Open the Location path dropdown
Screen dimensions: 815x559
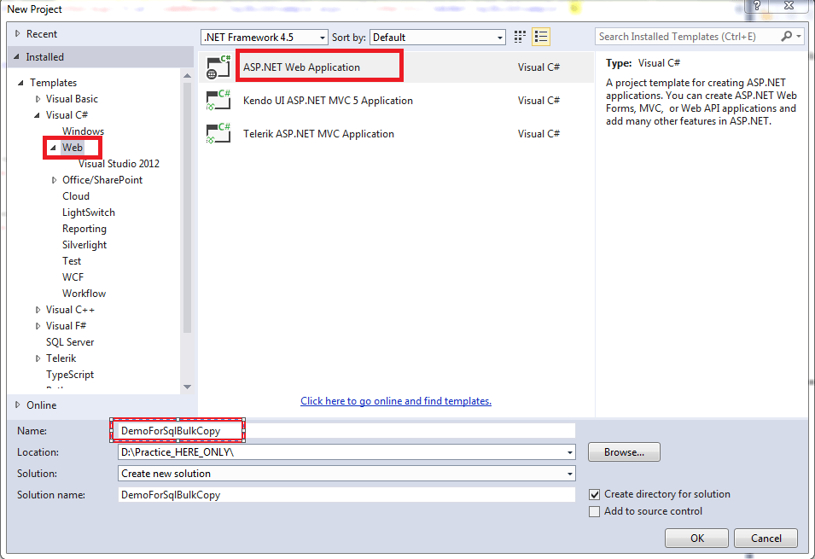pos(570,452)
